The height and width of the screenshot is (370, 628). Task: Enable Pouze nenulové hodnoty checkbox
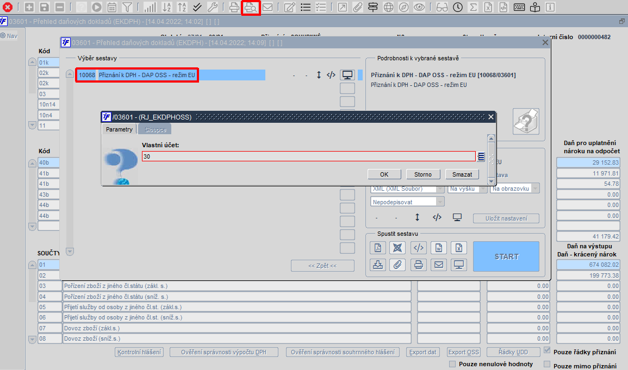tap(452, 364)
